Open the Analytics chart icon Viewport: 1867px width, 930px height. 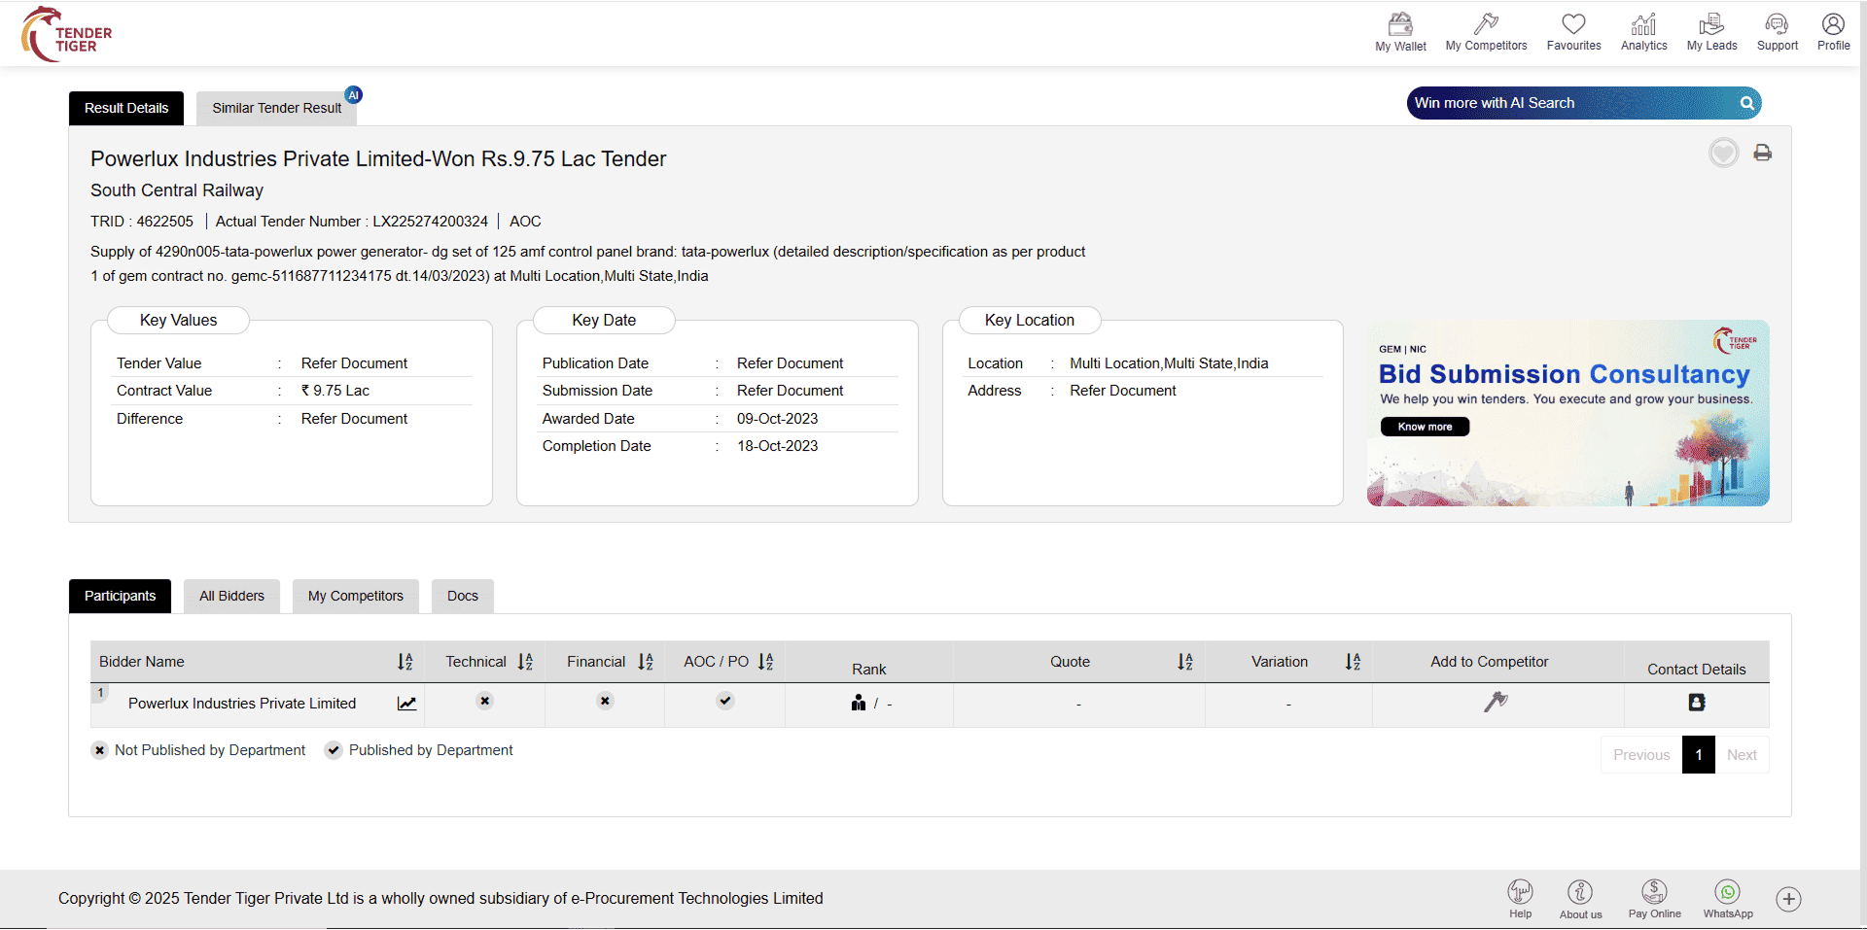pyautogui.click(x=1643, y=25)
